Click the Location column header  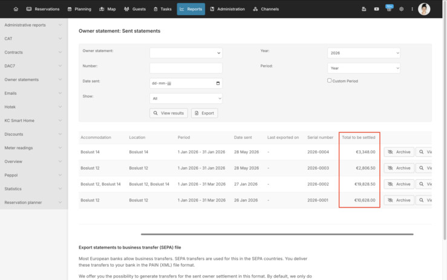[137, 138]
